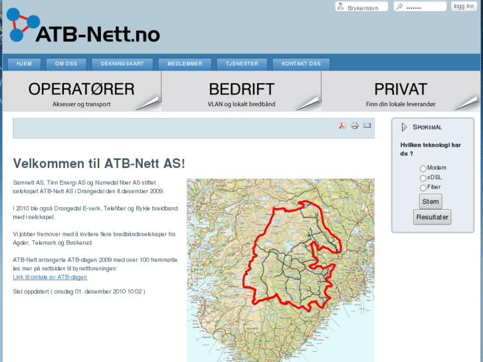Screen dimensions: 483x362
Task: Open the PRIVAT banner
Action: click(401, 92)
